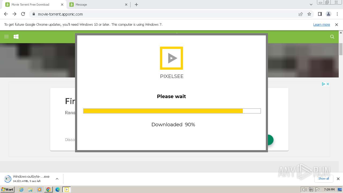Open the Windows-outbyte exe download item
Screen dimensions: 343x193
point(28,179)
